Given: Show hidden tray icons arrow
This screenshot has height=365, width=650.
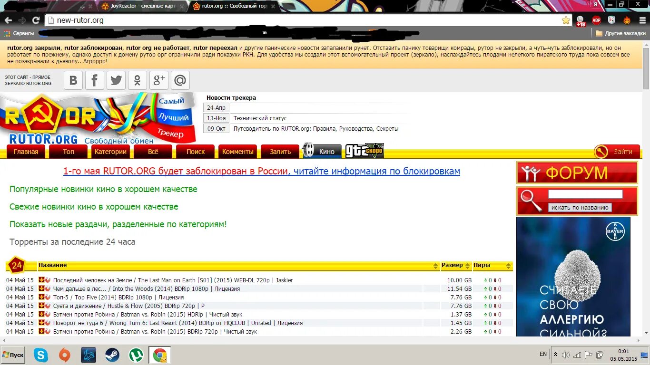Looking at the screenshot, I should pyautogui.click(x=555, y=355).
